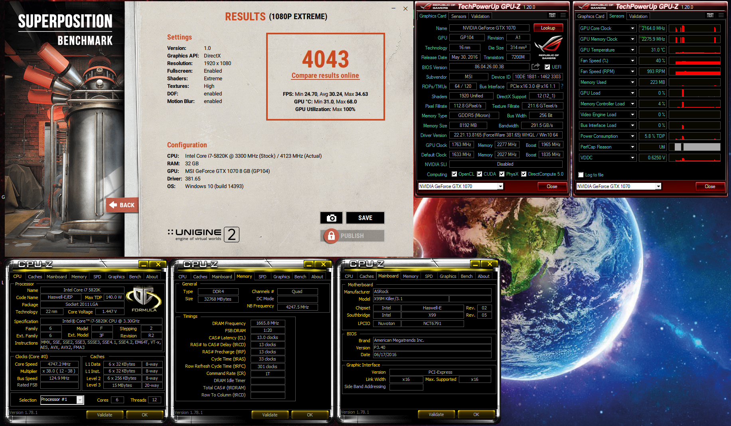The width and height of the screenshot is (731, 426).
Task: Click the GPU Name field NVIDIA GeForce GTX 1070
Action: tap(489, 28)
